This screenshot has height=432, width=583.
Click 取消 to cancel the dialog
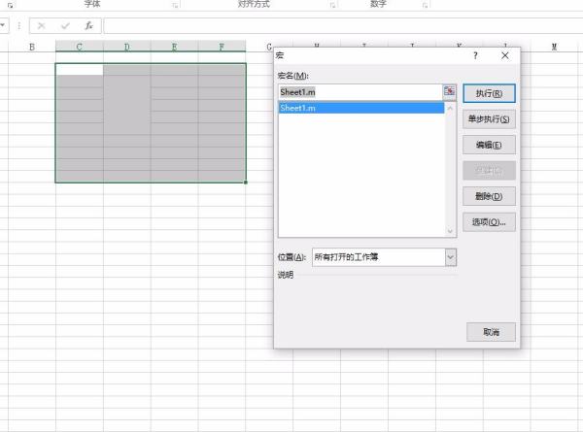(x=491, y=332)
